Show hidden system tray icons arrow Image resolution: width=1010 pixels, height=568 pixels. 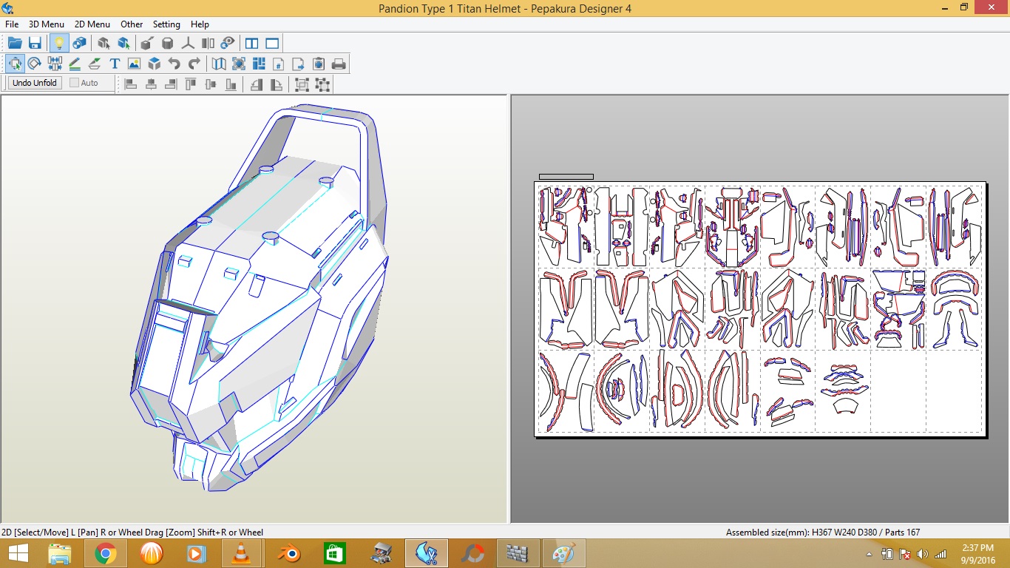869,554
